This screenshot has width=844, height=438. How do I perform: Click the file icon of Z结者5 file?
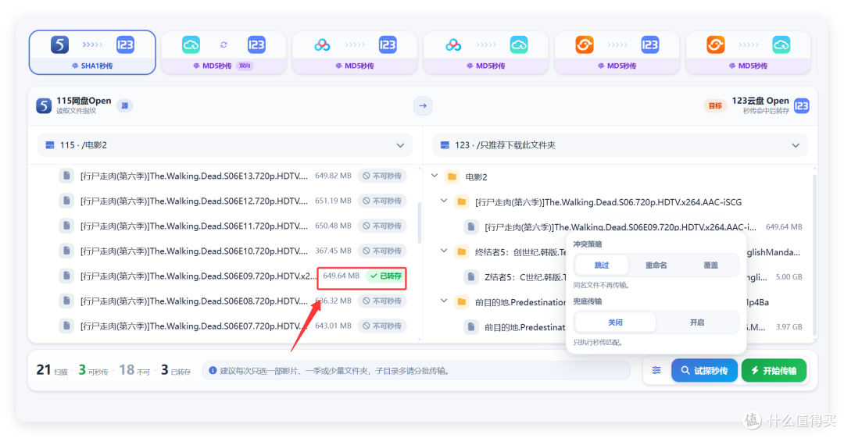click(471, 277)
